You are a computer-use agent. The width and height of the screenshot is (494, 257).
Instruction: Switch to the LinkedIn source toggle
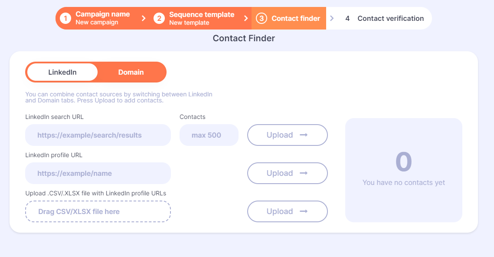(62, 72)
